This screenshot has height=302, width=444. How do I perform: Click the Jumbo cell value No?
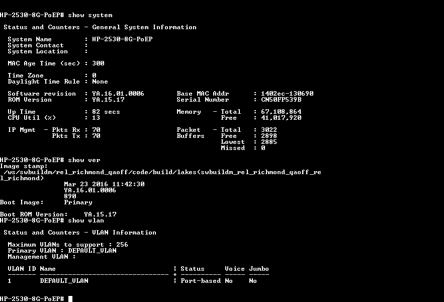[x=253, y=281]
